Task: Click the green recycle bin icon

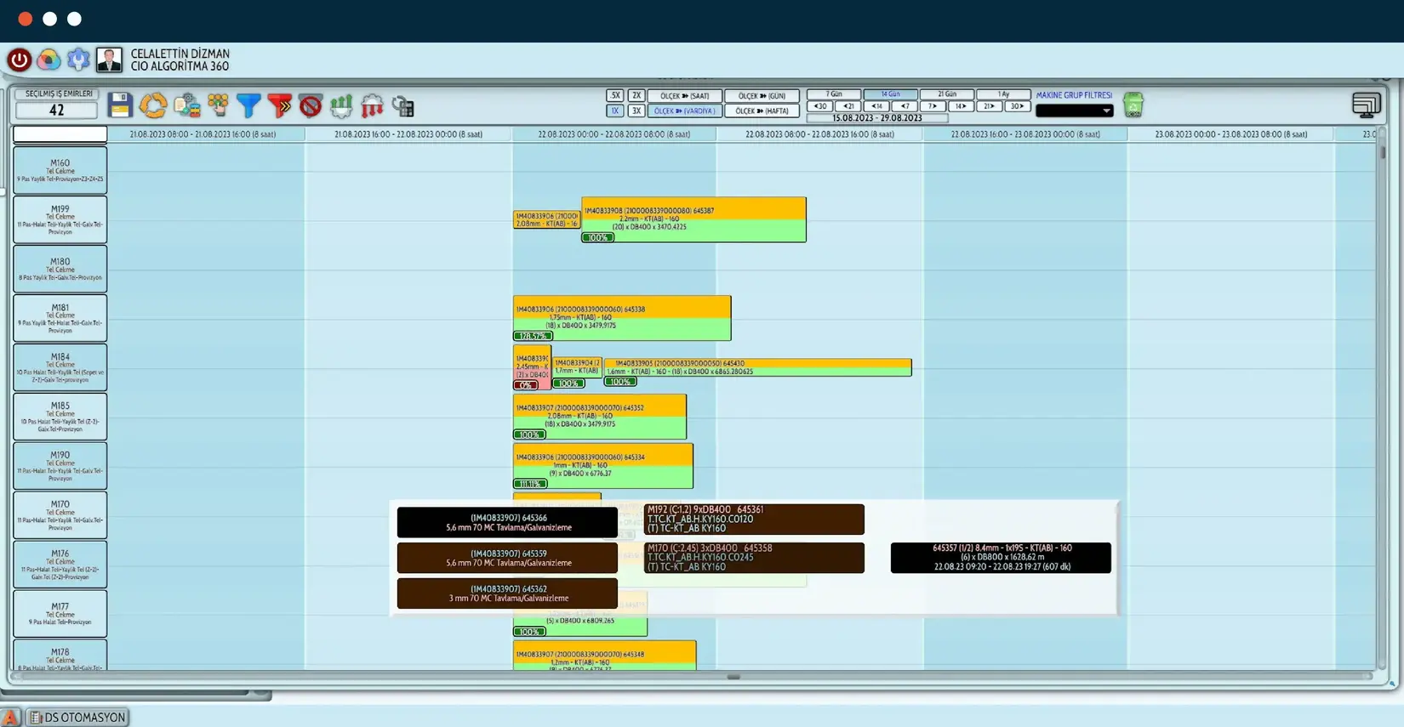Action: point(1133,105)
